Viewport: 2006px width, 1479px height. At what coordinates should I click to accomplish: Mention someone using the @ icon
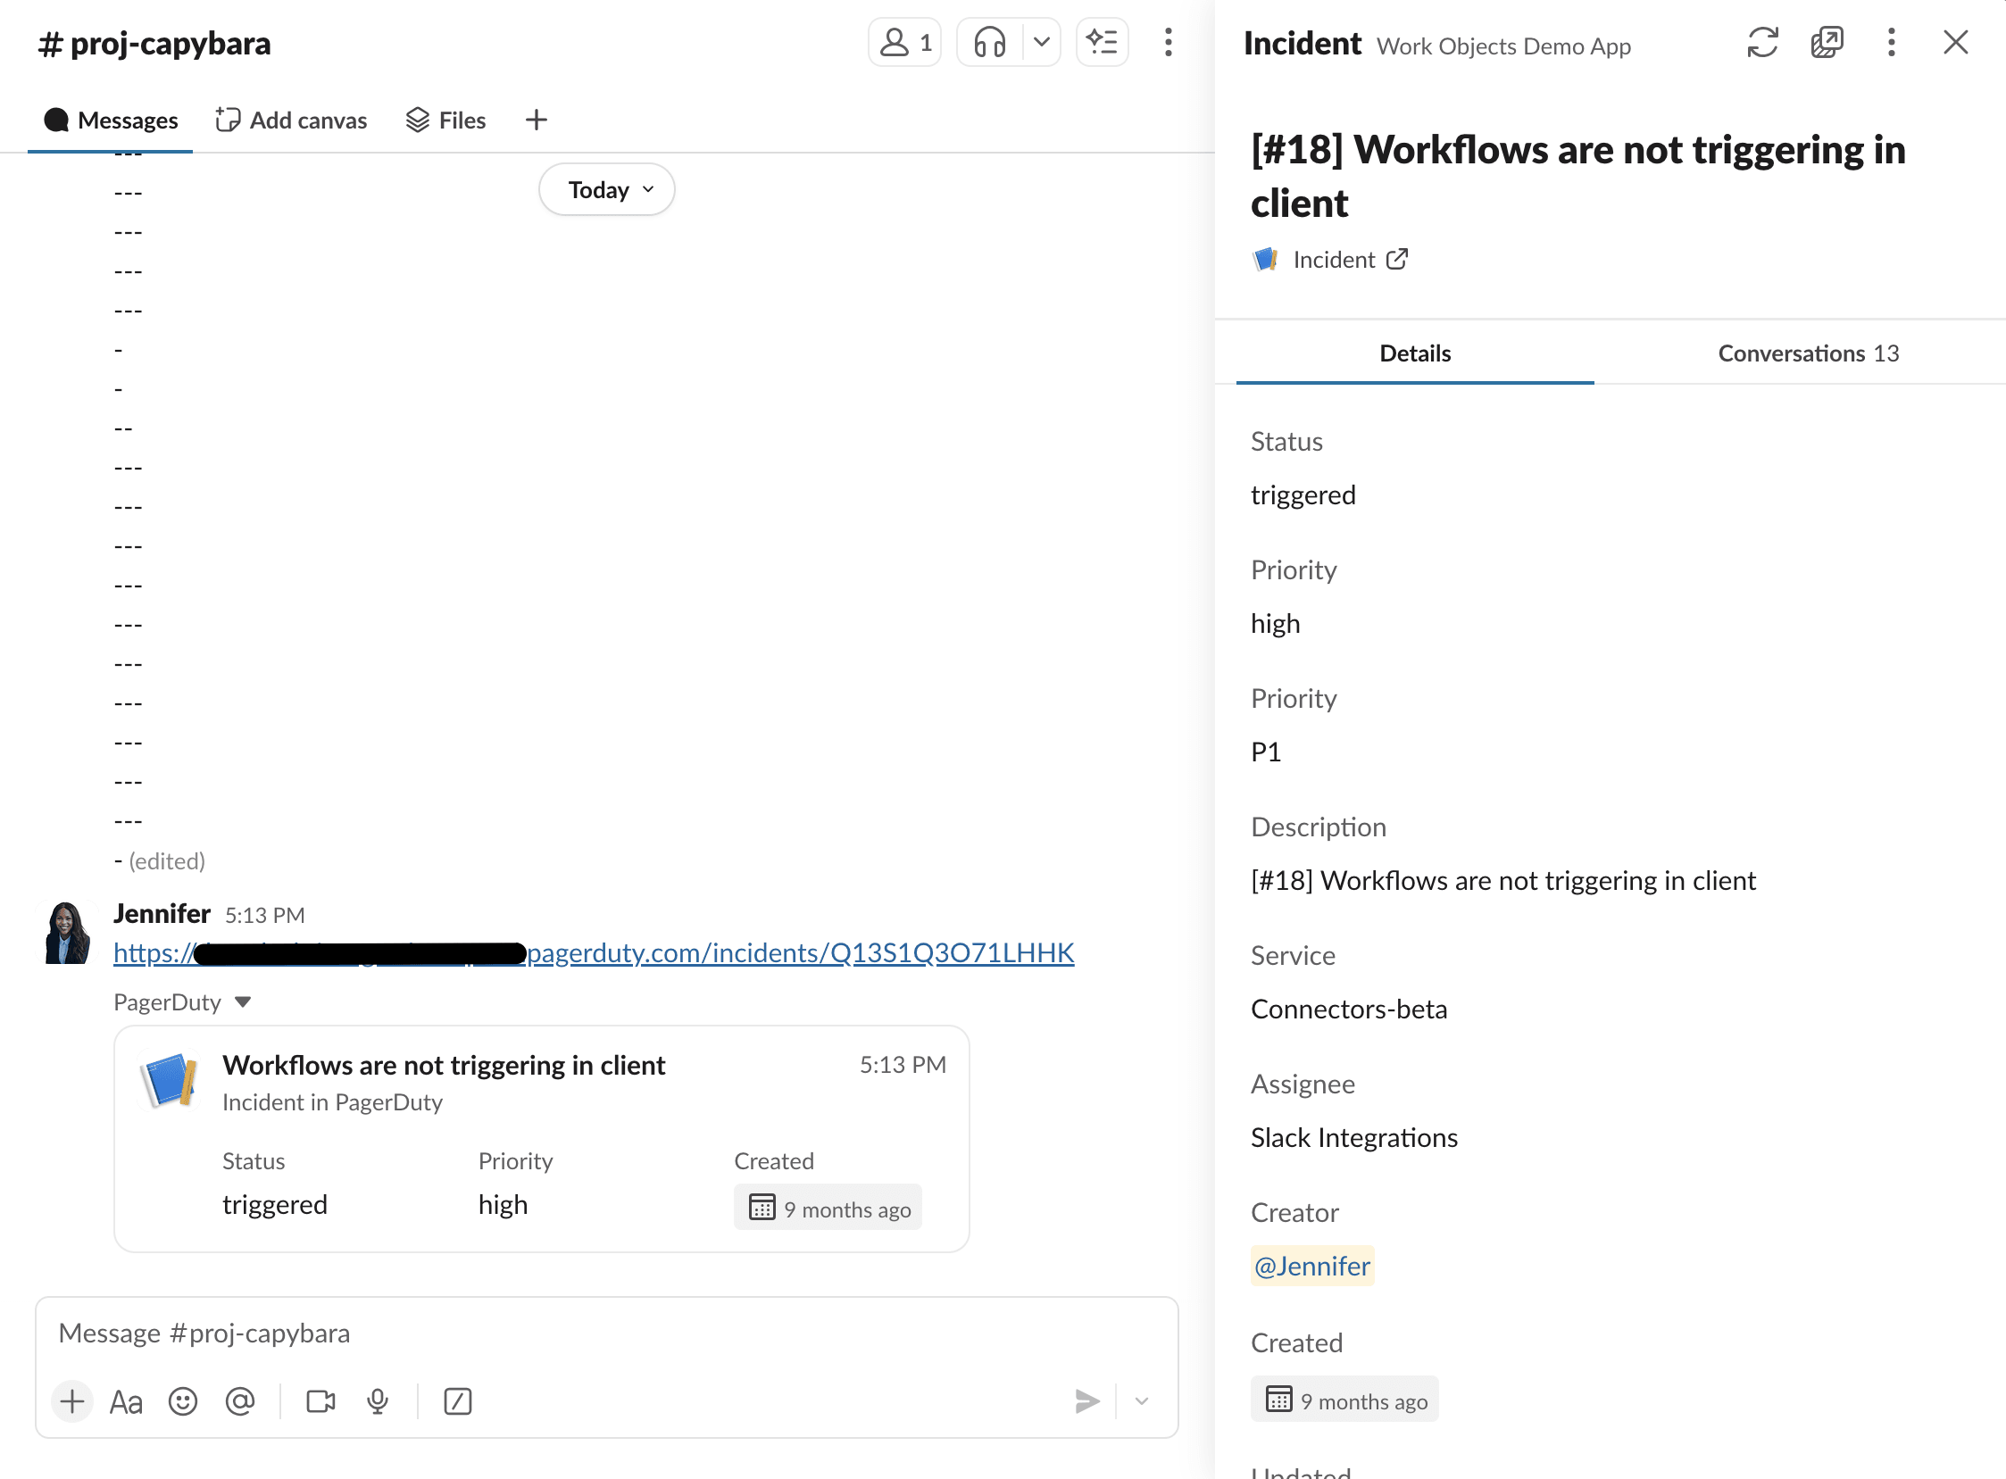pos(240,1401)
